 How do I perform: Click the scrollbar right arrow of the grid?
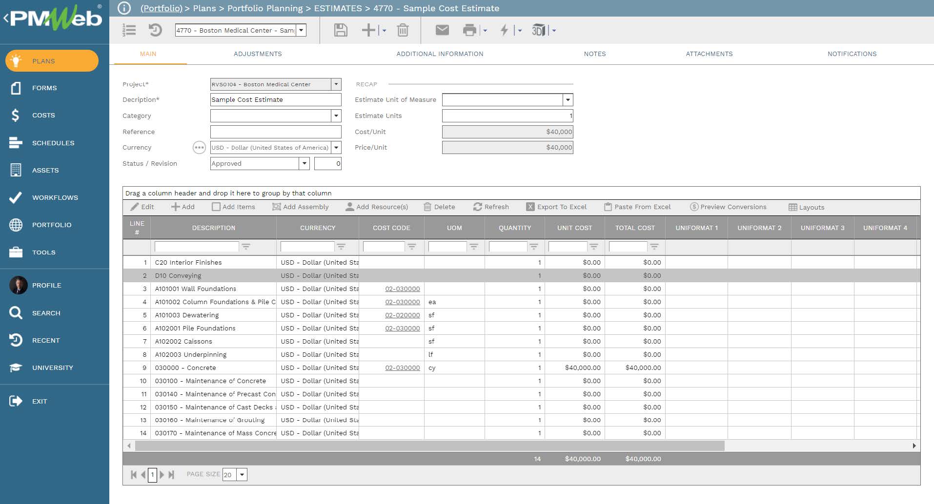coord(914,446)
